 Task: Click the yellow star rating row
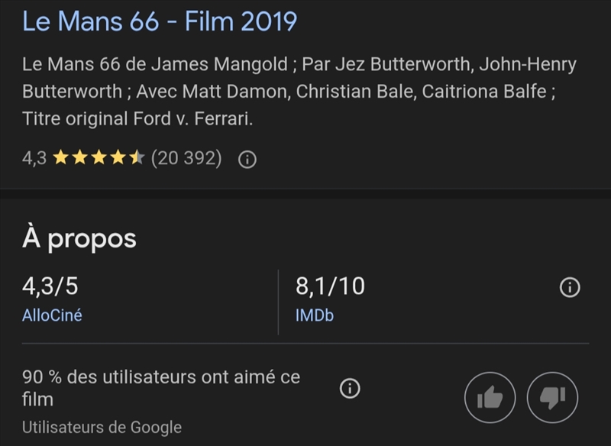click(99, 159)
